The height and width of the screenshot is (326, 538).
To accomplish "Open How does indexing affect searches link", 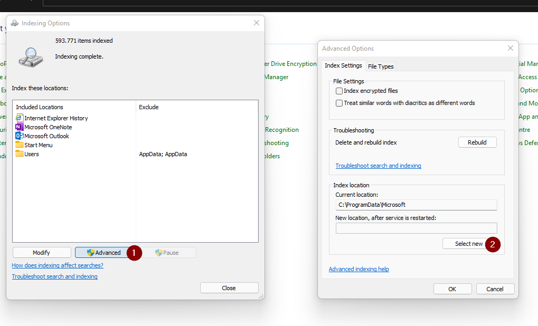I will [58, 265].
